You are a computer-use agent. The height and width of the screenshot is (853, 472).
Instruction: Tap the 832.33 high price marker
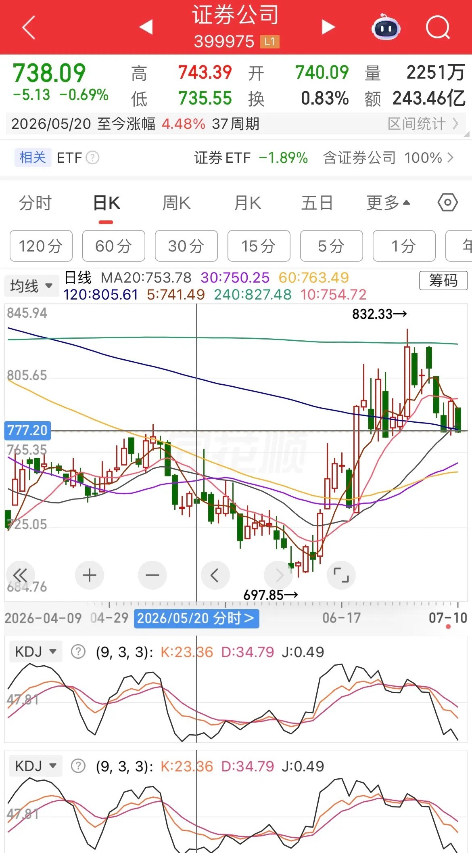tap(379, 314)
